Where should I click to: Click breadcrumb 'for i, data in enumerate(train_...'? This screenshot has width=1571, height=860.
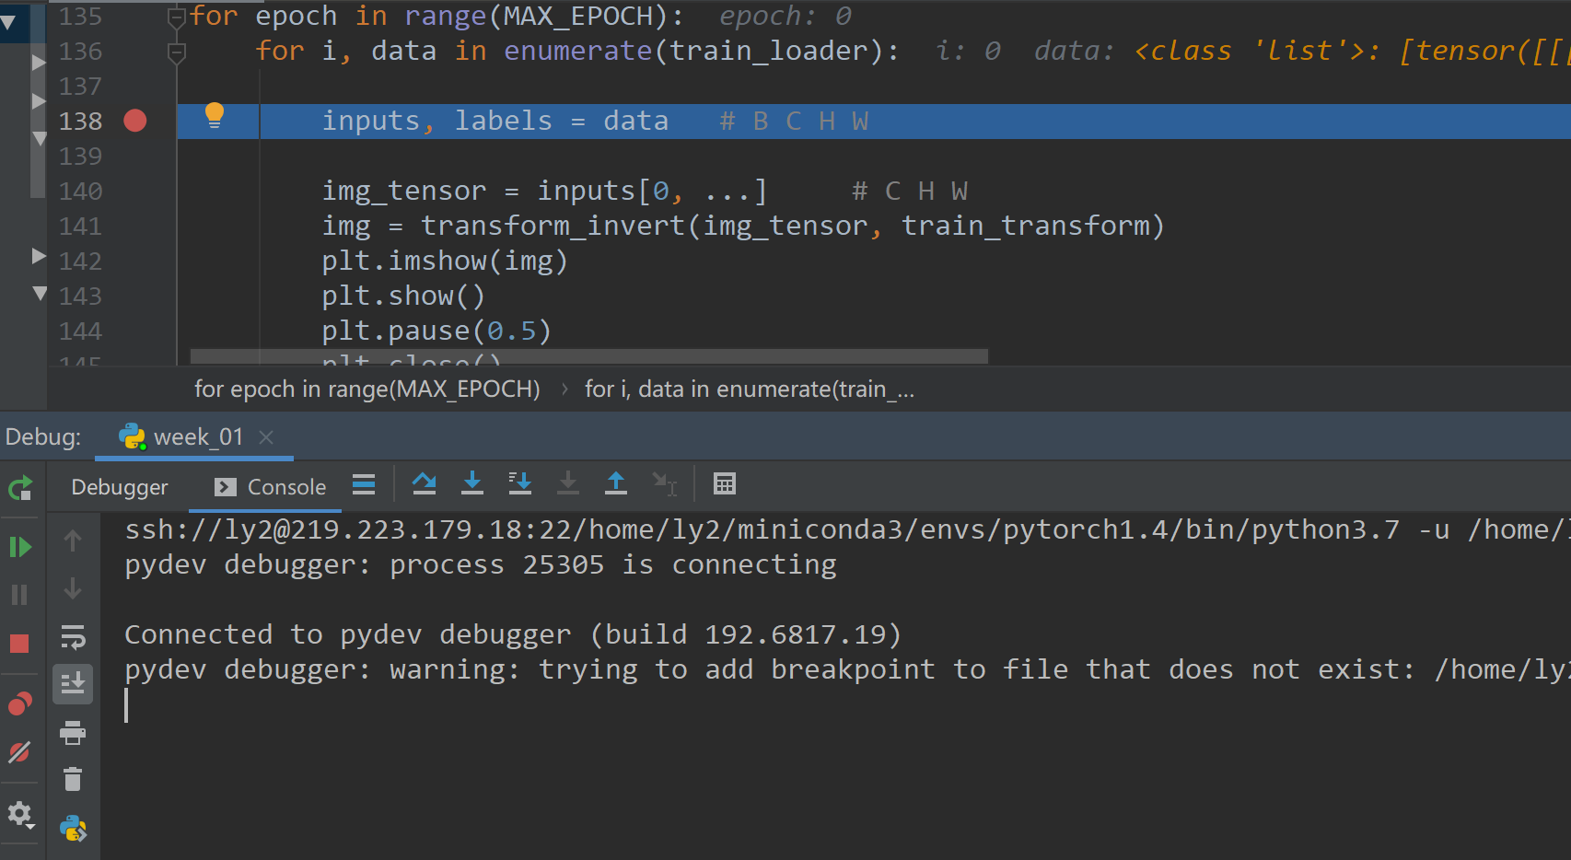coord(750,389)
